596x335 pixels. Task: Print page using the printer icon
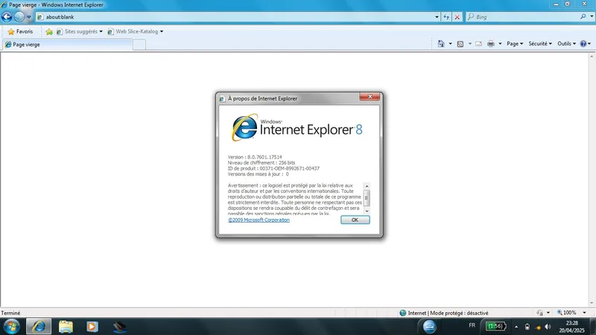(x=491, y=44)
